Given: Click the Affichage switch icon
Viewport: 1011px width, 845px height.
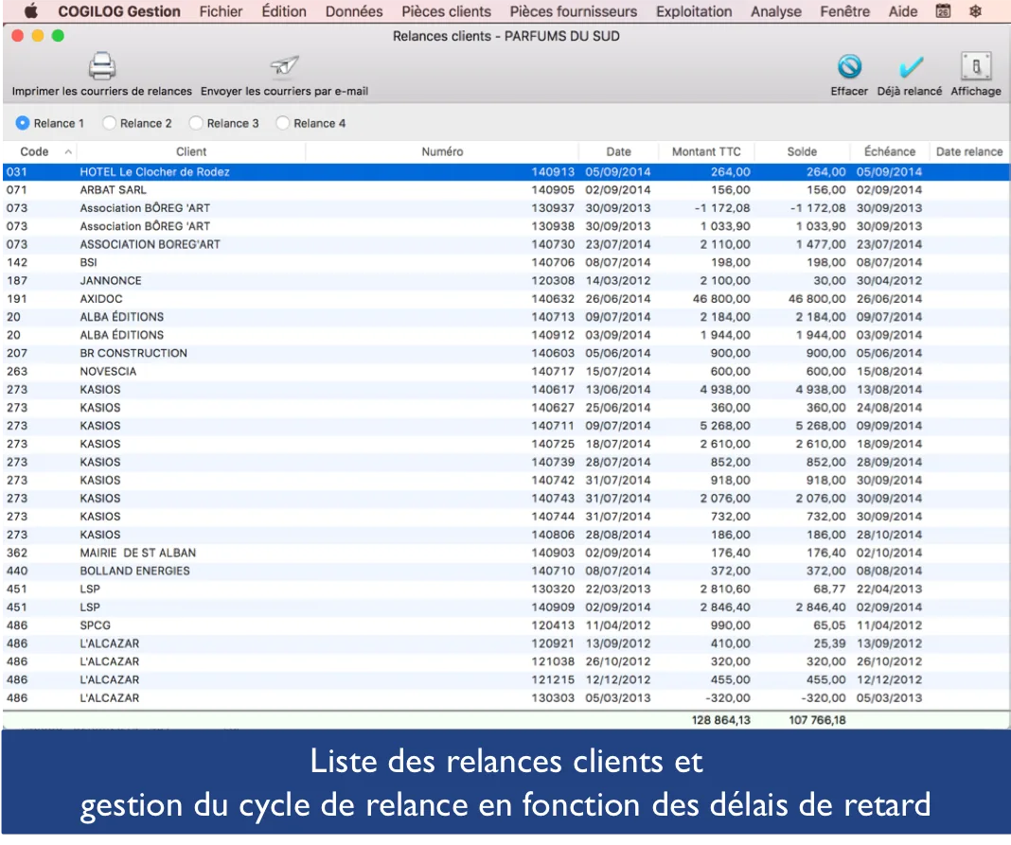Looking at the screenshot, I should pos(976,65).
